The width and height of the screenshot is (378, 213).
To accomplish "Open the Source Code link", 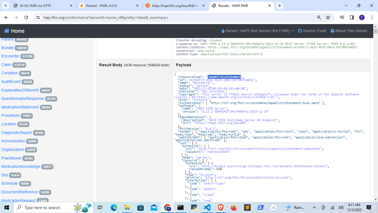I will (312, 31).
